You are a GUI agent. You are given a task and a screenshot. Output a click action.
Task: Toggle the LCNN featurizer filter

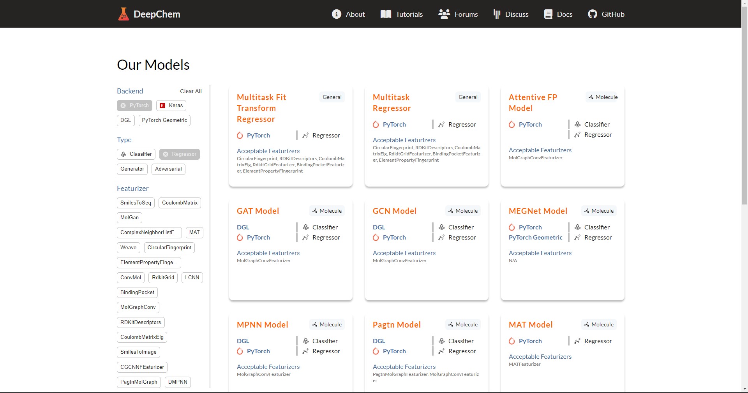(192, 278)
